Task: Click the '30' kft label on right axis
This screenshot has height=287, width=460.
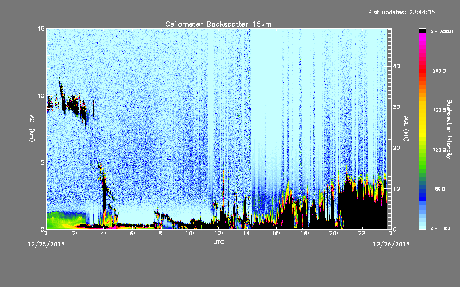Action: [396, 107]
